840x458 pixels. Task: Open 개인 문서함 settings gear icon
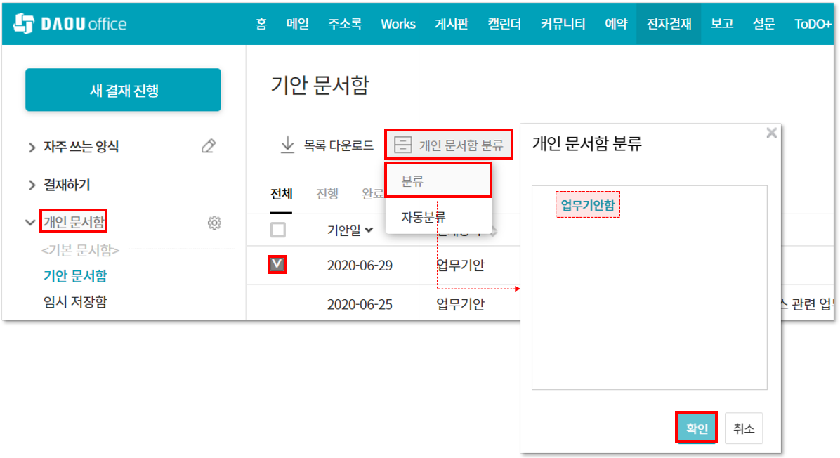pyautogui.click(x=214, y=223)
